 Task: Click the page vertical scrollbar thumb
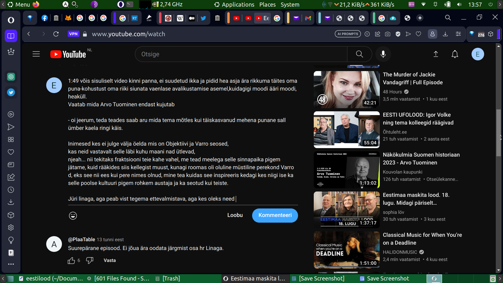coord(498,133)
